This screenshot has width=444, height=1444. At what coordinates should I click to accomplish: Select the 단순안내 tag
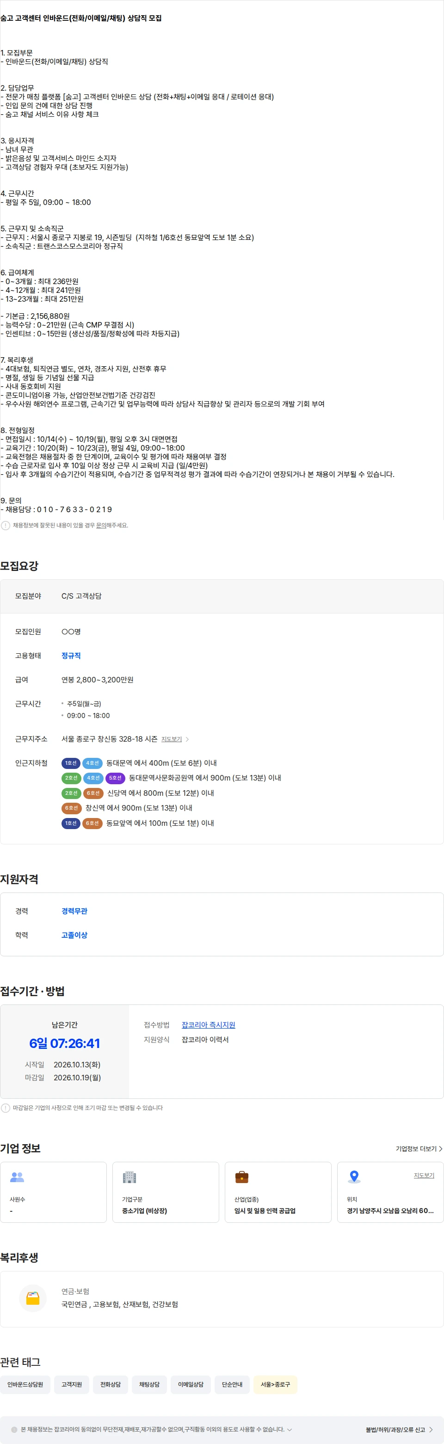(232, 1385)
